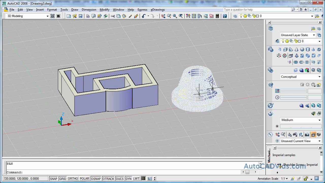The width and height of the screenshot is (325, 183).
Task: Save the drawing with the floppy icon
Action: (80, 16)
